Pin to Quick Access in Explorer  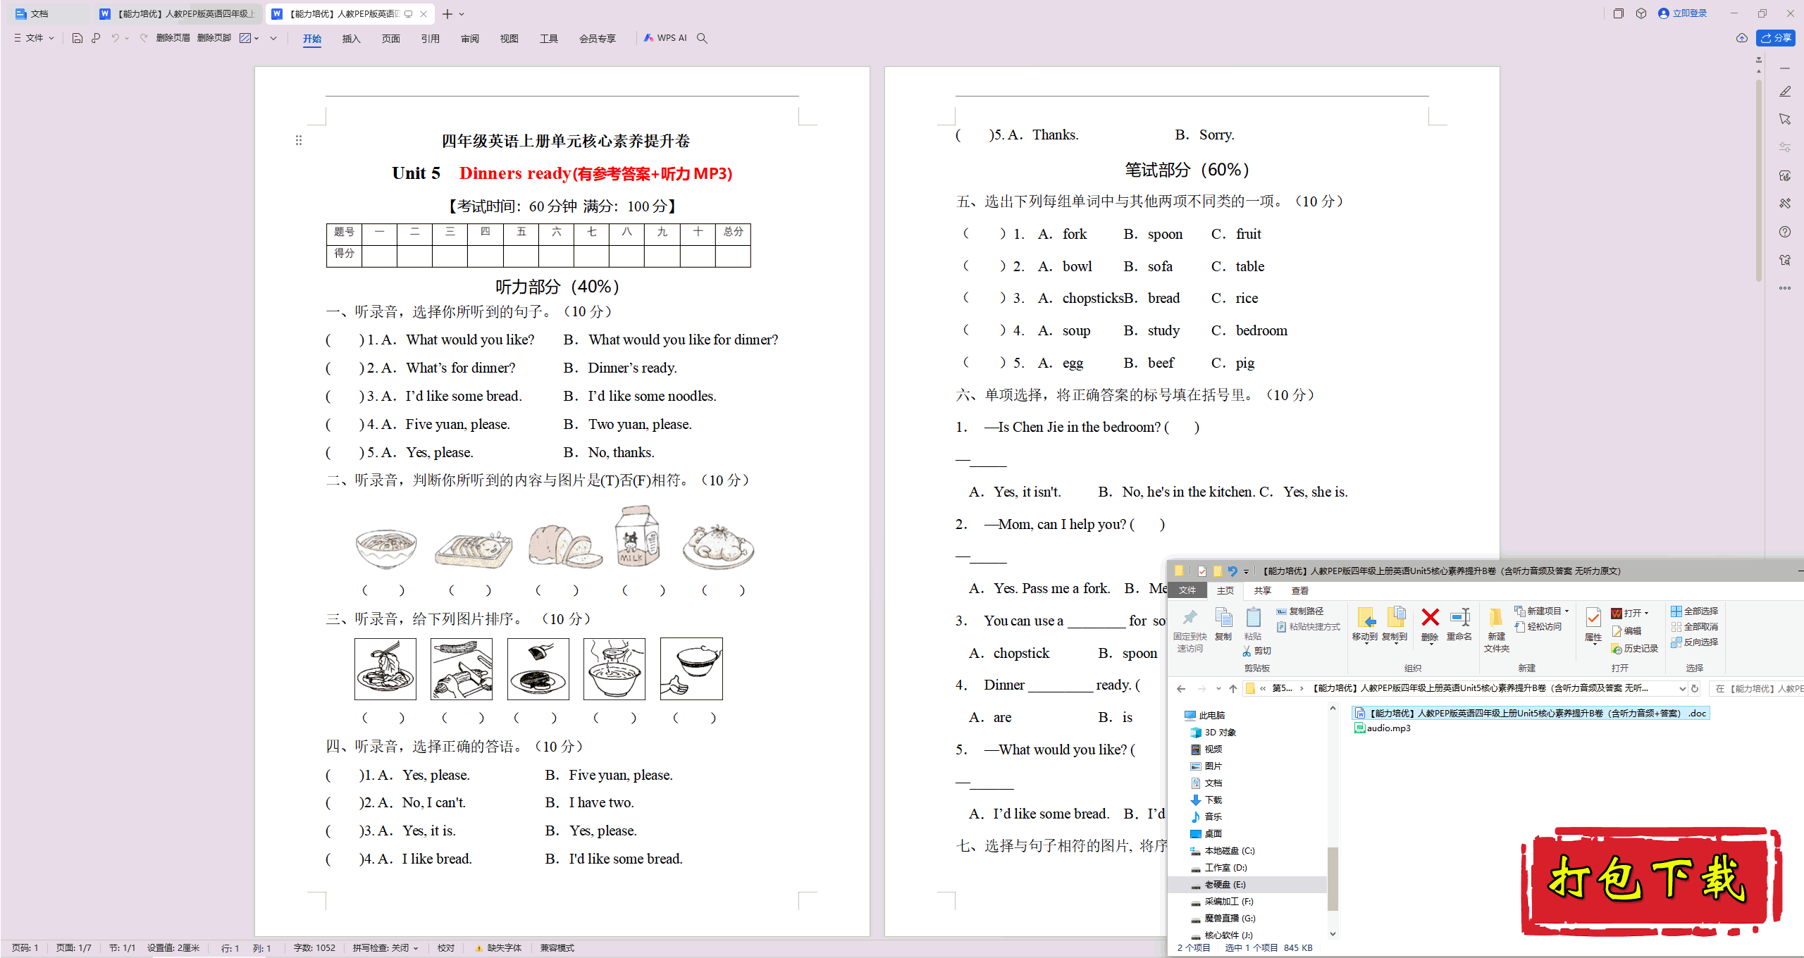(1190, 630)
